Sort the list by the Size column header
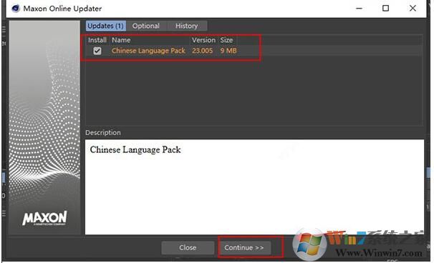434x263 pixels. point(226,40)
